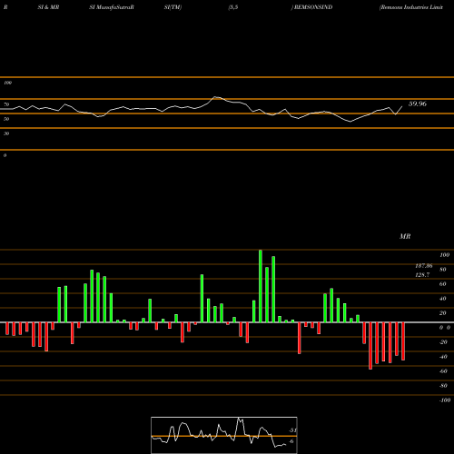Click the 'SI MunafaSutraR' header text
Viewport: 454px width, 454px height.
click(112, 7)
